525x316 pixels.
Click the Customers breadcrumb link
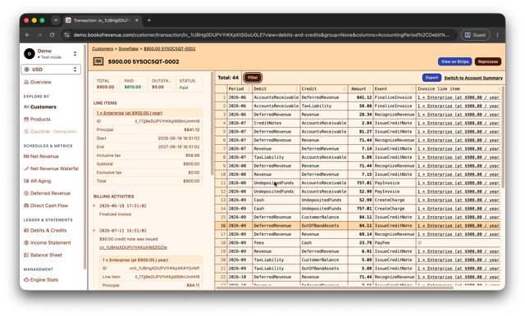tap(103, 49)
